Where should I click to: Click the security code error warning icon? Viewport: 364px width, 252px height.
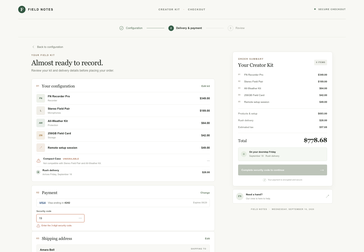coord(38,226)
